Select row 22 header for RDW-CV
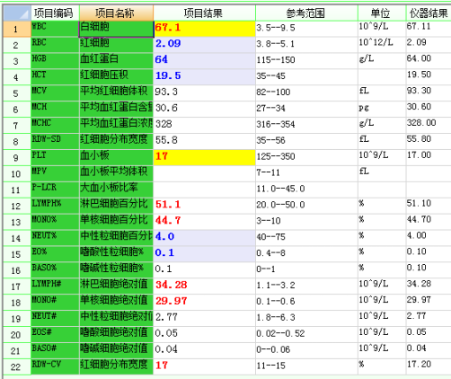The height and width of the screenshot is (379, 451). point(17,366)
